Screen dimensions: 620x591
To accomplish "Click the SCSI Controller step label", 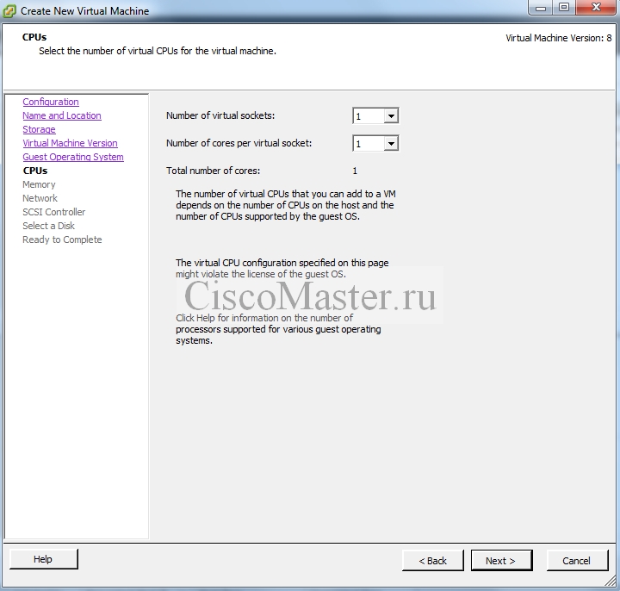I will [53, 212].
